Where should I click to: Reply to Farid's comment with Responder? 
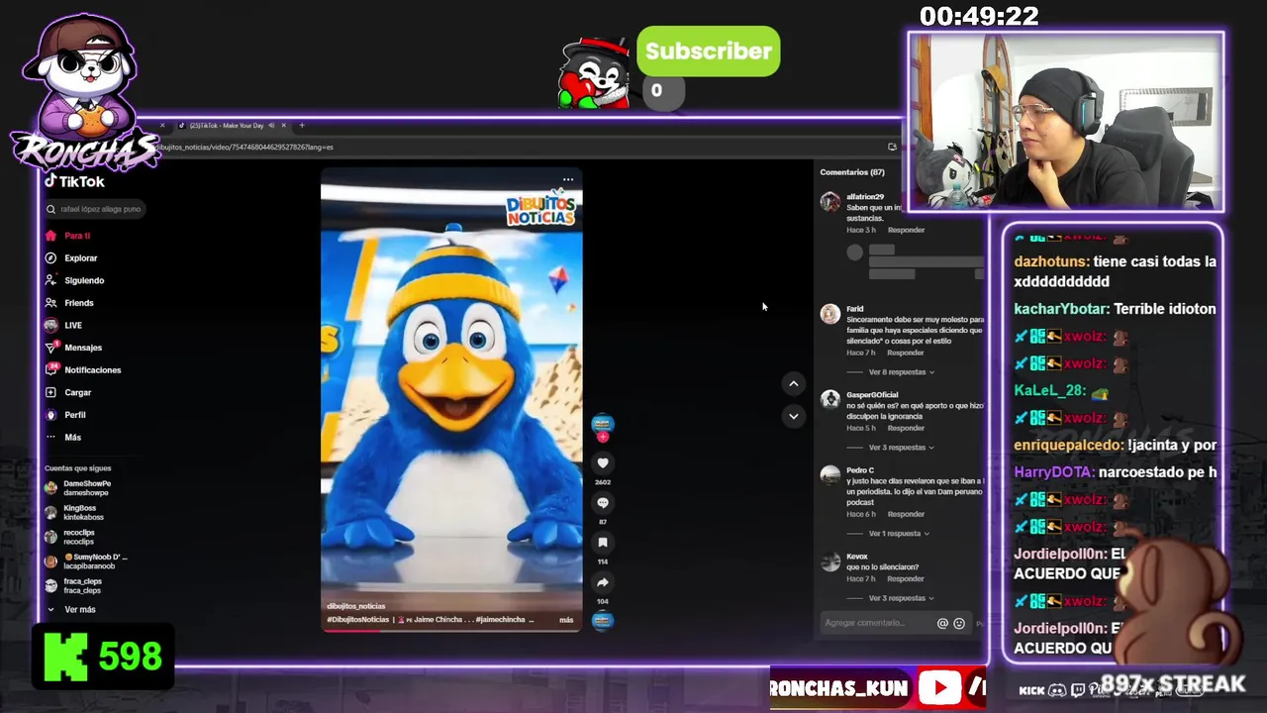(x=906, y=353)
